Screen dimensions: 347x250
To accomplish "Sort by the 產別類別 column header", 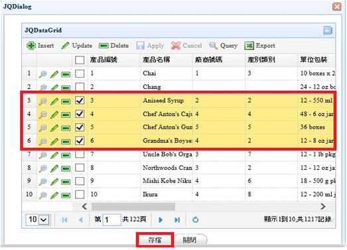I will 271,60.
